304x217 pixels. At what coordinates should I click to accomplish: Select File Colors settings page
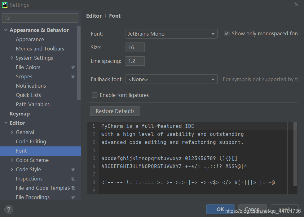(28, 67)
